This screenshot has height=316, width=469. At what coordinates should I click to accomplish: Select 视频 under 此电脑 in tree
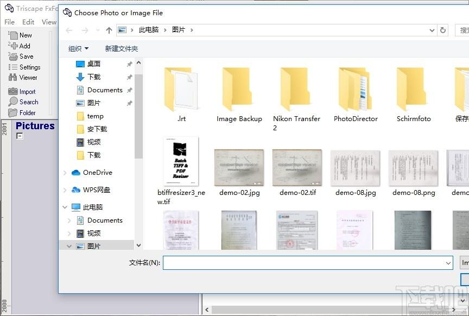click(93, 233)
